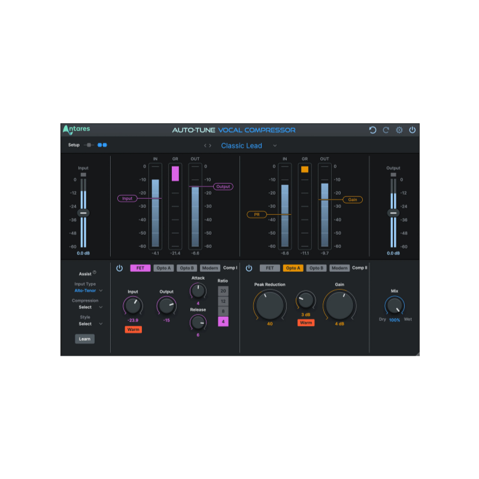Select Opto B tab in Comp I
This screenshot has width=479, height=479.
coord(187,268)
